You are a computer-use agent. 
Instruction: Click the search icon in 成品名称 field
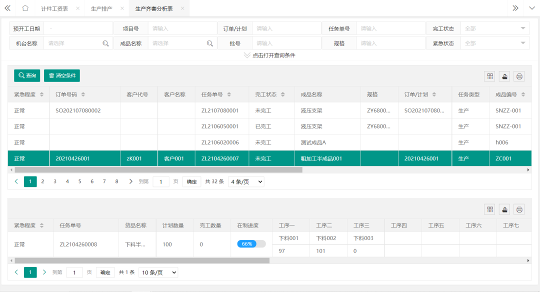[x=210, y=43]
